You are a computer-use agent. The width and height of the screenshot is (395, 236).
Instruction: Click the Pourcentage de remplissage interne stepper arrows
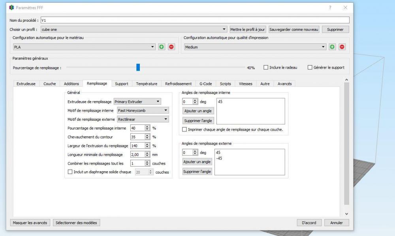(147, 128)
